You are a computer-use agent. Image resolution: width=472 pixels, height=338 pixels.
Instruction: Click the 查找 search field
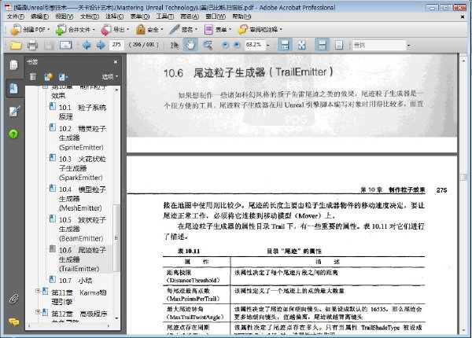pos(379,46)
